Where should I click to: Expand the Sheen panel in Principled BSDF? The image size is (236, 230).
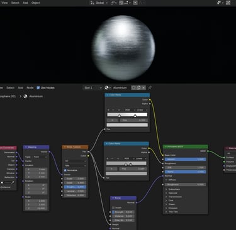click(166, 204)
